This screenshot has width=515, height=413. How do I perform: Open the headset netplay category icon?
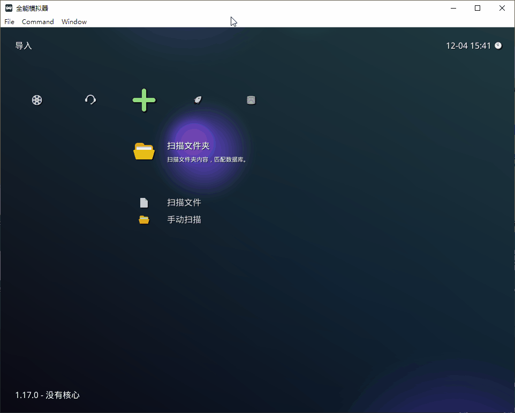90,100
